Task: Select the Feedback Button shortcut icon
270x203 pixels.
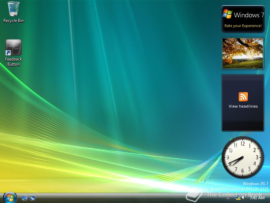Action: click(x=13, y=47)
